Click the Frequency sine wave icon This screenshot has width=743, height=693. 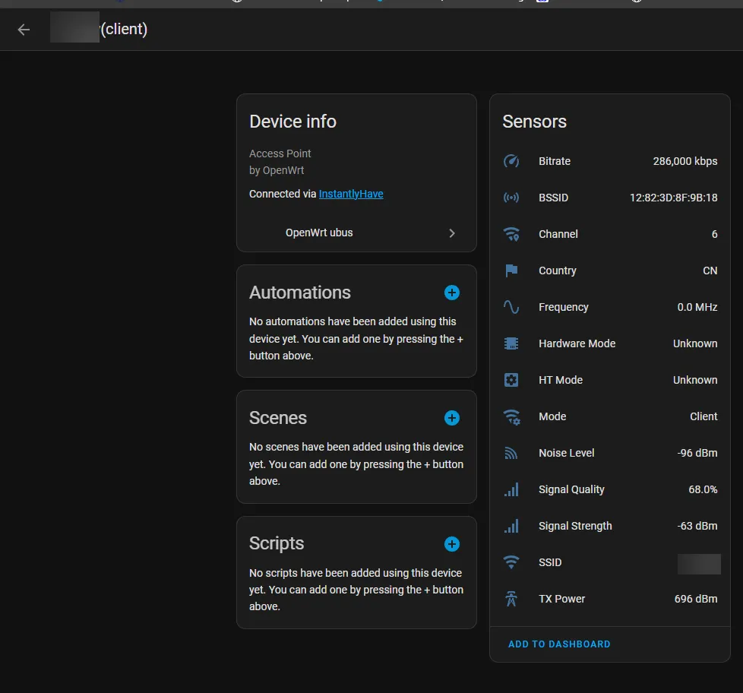point(511,307)
